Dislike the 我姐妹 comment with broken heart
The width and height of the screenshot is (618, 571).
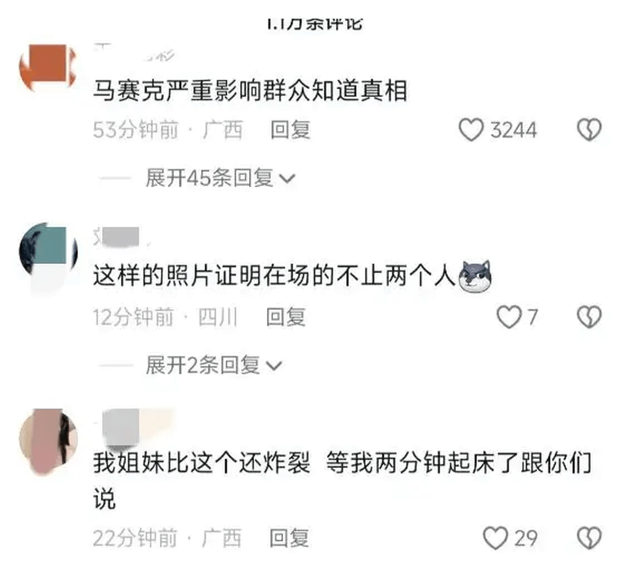click(589, 538)
